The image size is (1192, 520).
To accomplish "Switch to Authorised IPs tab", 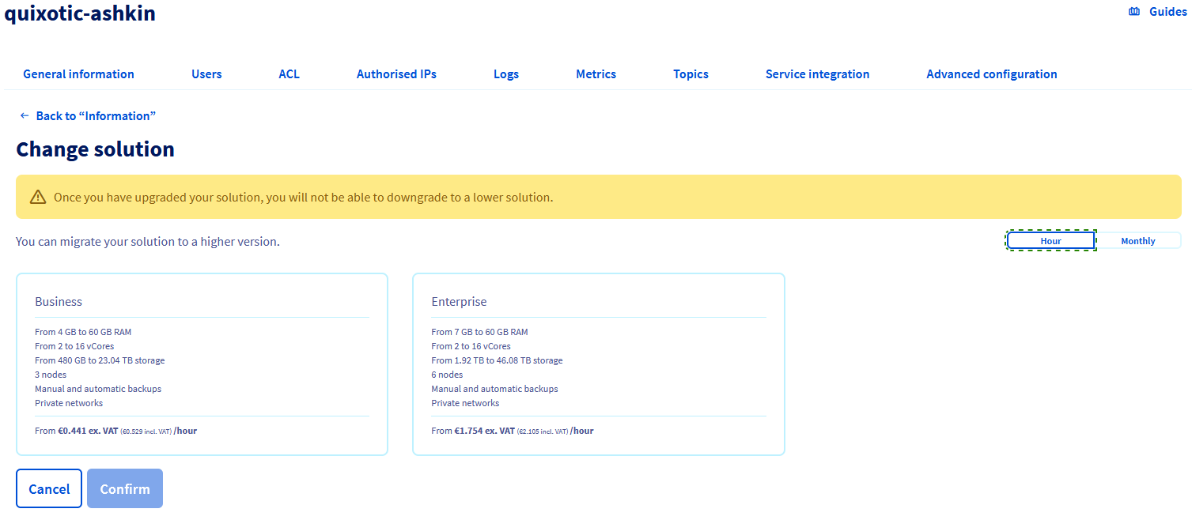I will [x=396, y=74].
